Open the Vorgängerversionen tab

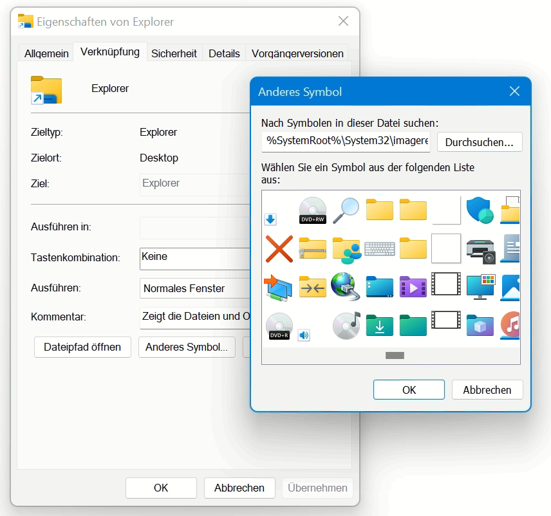297,53
